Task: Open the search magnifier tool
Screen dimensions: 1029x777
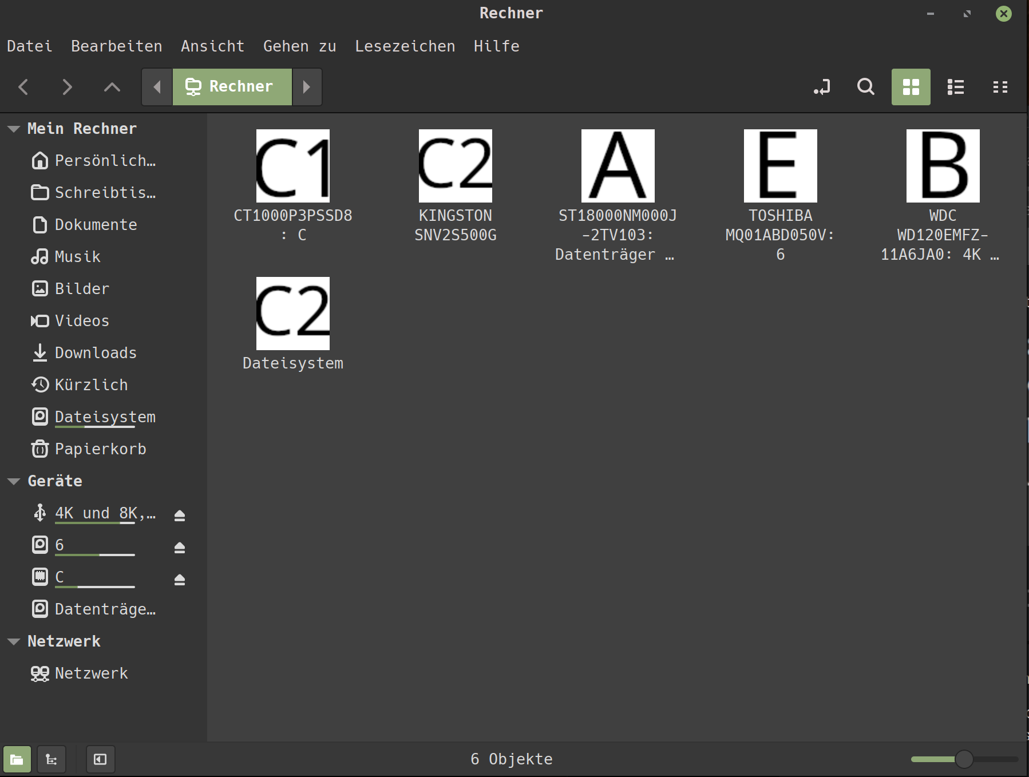Action: click(866, 87)
